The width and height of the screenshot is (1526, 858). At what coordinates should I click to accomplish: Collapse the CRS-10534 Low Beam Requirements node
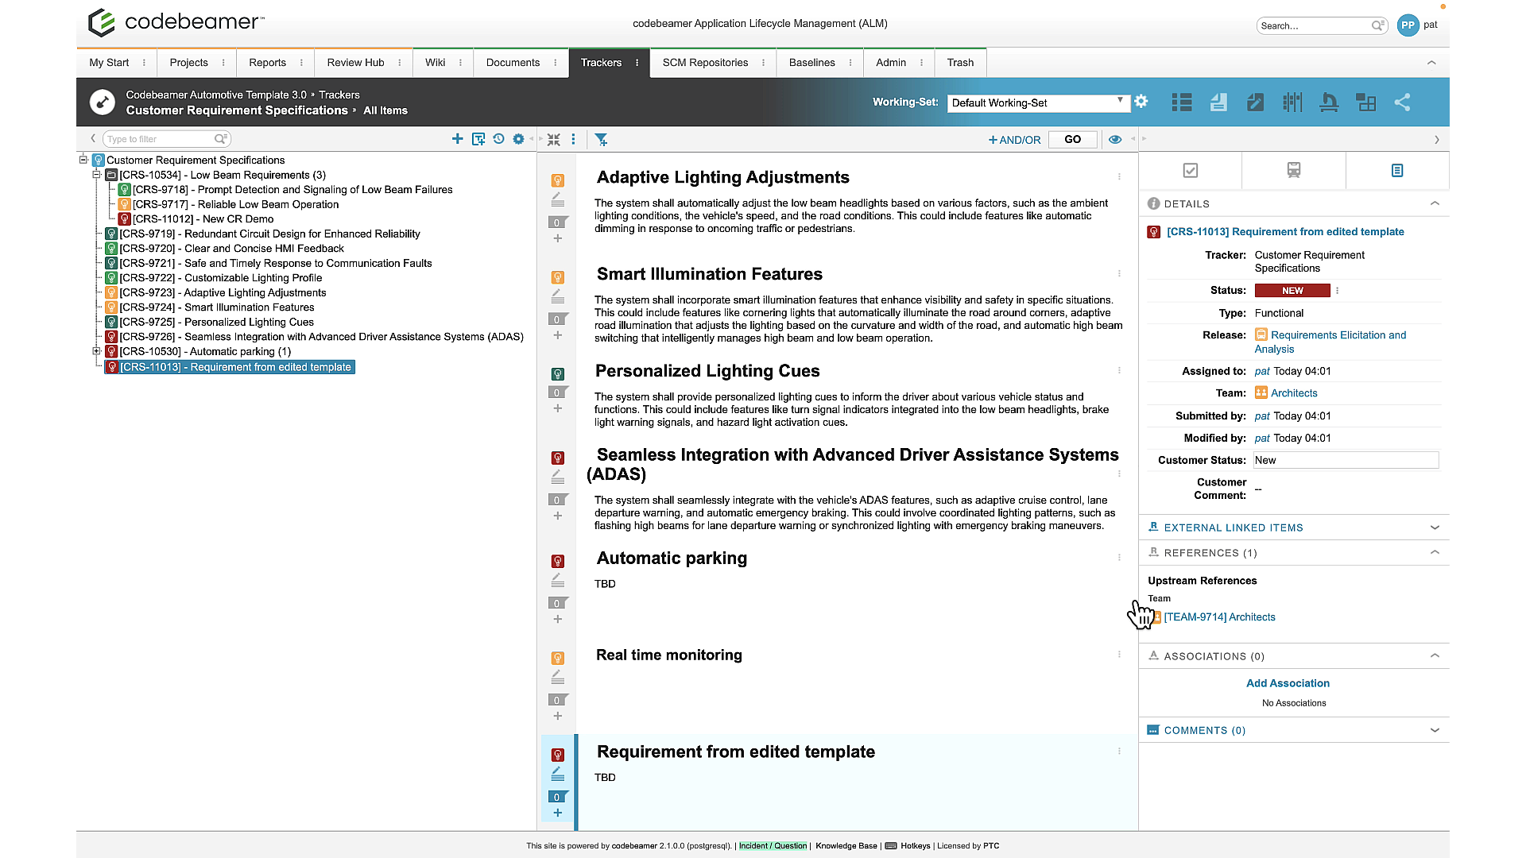(96, 175)
